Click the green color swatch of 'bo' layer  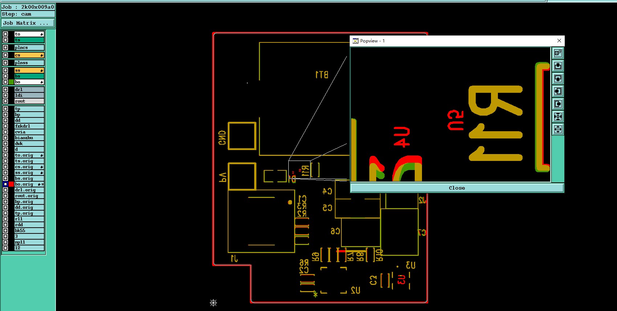tap(11, 82)
